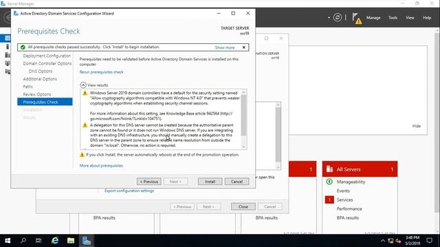Click the network tray icon
The width and height of the screenshot is (440, 247).
click(x=390, y=241)
